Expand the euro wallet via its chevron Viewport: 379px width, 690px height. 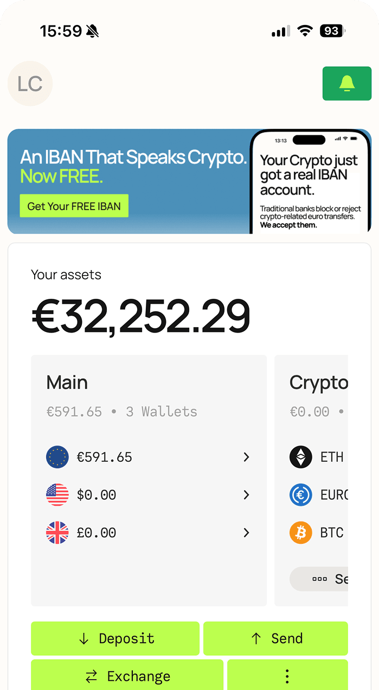click(x=247, y=457)
